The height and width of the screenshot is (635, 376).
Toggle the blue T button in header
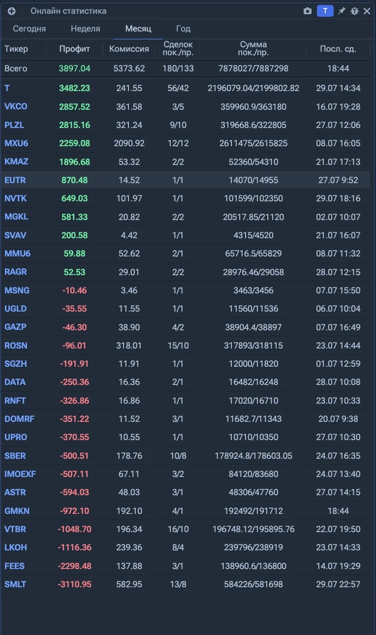point(325,11)
